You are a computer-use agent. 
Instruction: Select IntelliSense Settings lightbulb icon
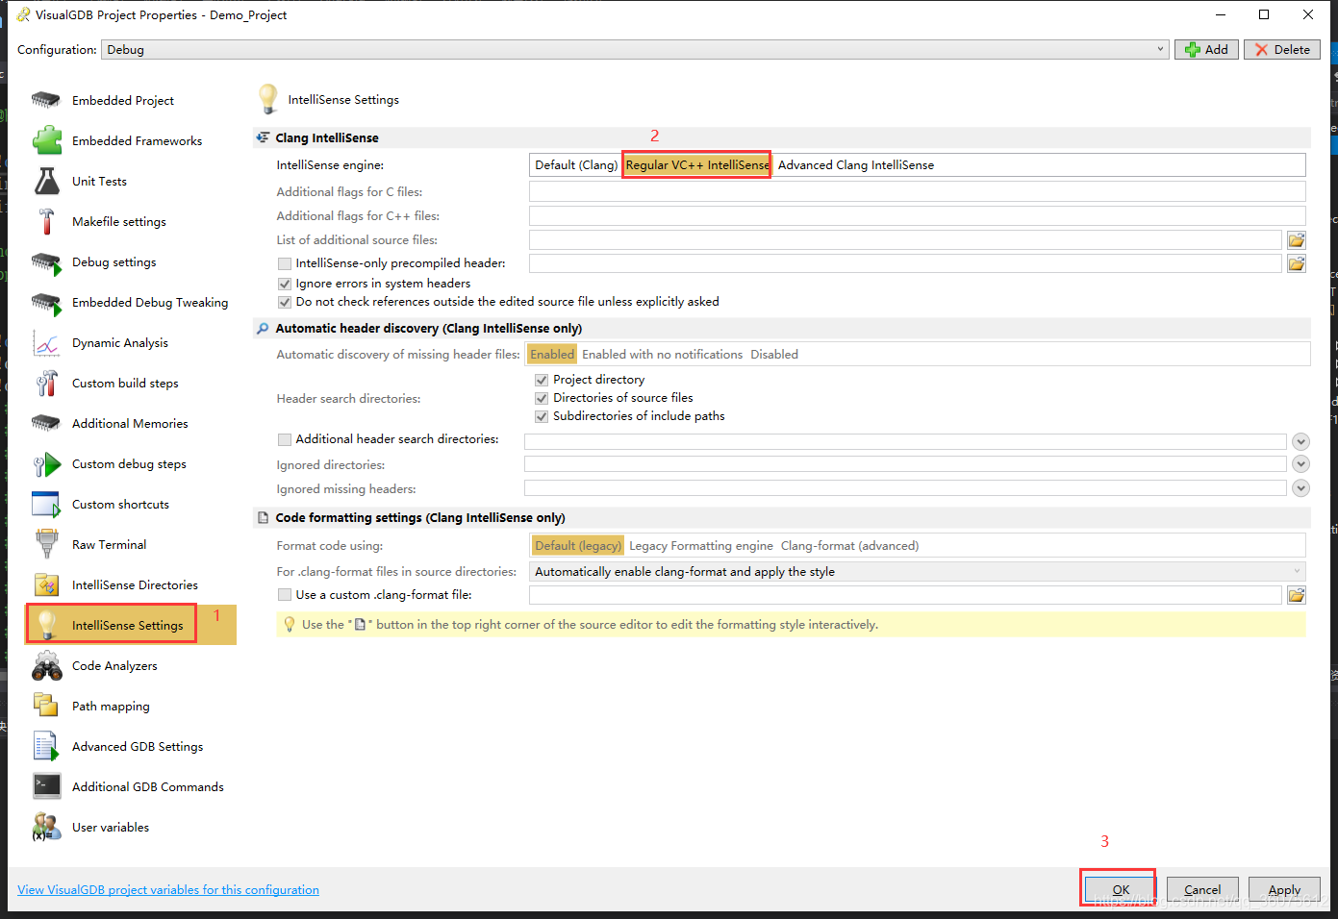pyautogui.click(x=46, y=625)
